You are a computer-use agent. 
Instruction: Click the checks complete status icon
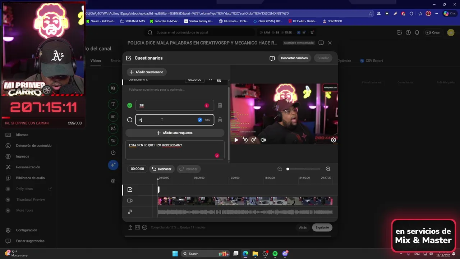pos(144,227)
